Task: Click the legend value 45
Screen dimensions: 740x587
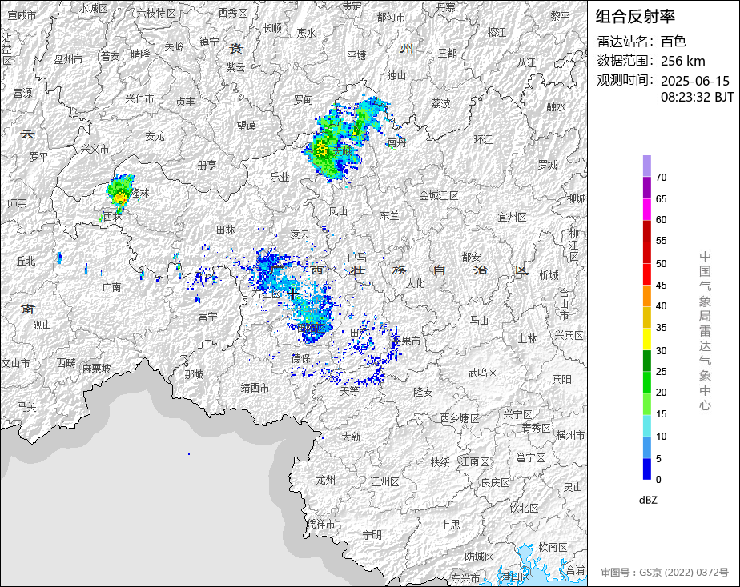Action: pyautogui.click(x=661, y=285)
